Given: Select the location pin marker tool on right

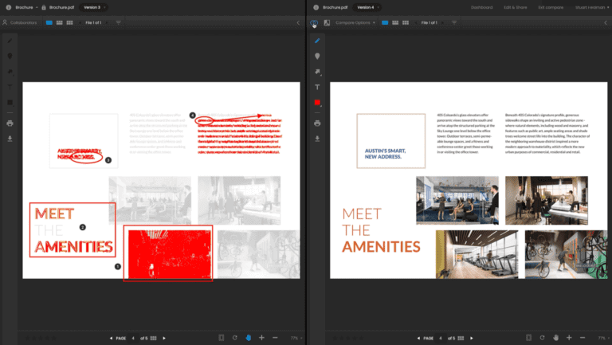Looking at the screenshot, I should click(x=317, y=56).
